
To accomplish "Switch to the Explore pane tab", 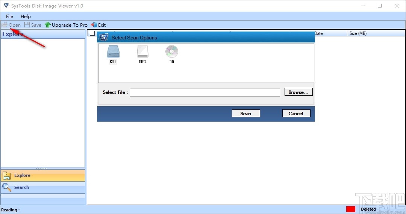I will [x=43, y=175].
